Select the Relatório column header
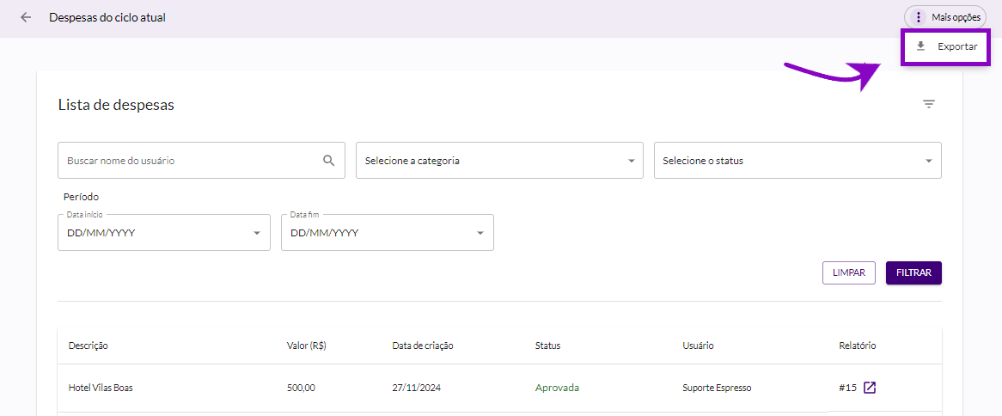The height and width of the screenshot is (416, 1002). click(857, 346)
